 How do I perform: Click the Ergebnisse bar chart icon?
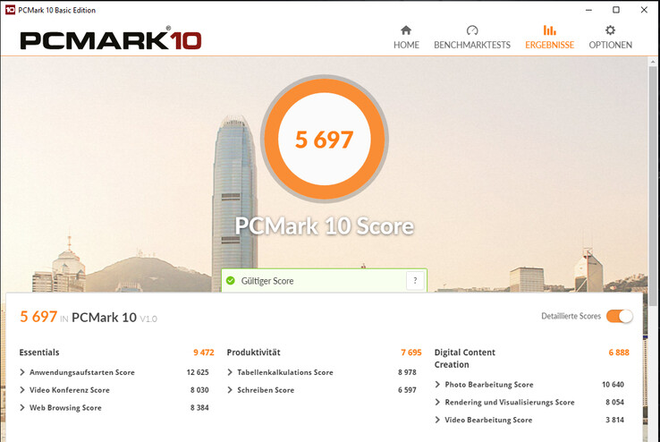pos(549,30)
